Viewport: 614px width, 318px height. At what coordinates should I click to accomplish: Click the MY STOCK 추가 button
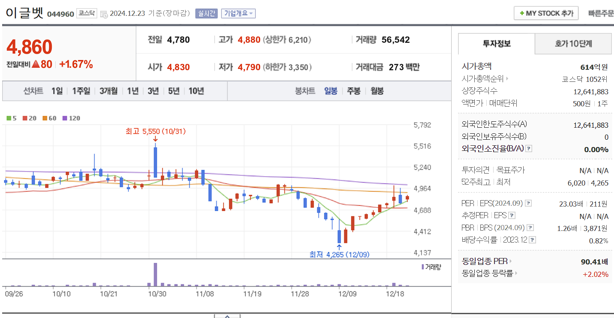point(545,13)
